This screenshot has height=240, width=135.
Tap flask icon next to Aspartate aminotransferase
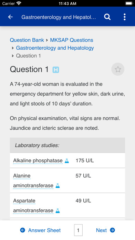pyautogui.click(x=58, y=211)
